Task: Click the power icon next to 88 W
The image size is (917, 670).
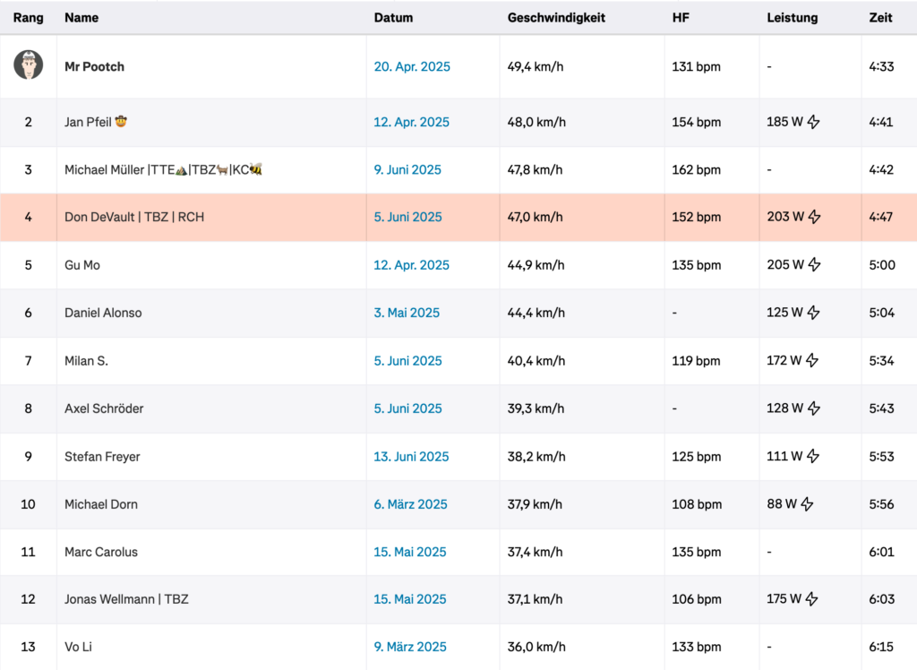Action: pyautogui.click(x=808, y=503)
